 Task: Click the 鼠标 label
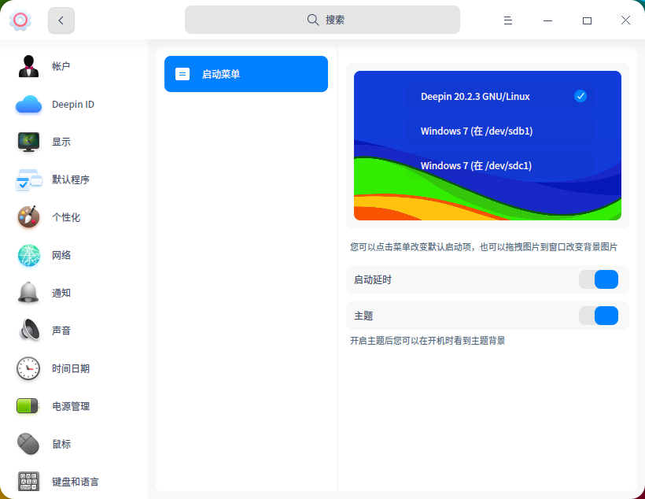pos(61,444)
